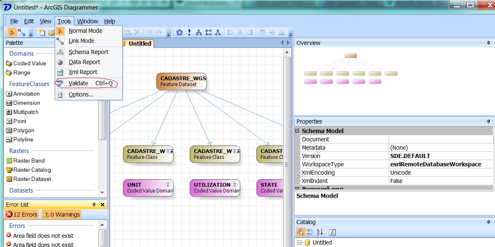Click the align rights toolbar icon

pos(250,32)
